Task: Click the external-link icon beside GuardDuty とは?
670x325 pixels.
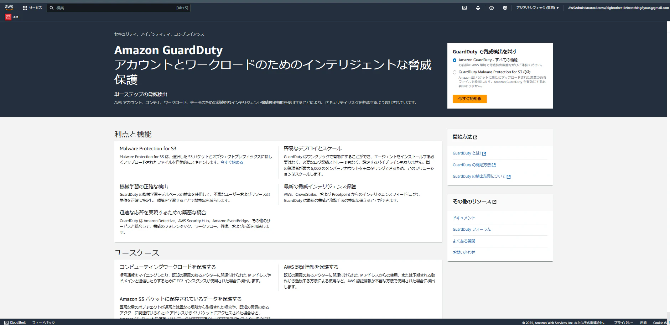Action: pos(484,154)
